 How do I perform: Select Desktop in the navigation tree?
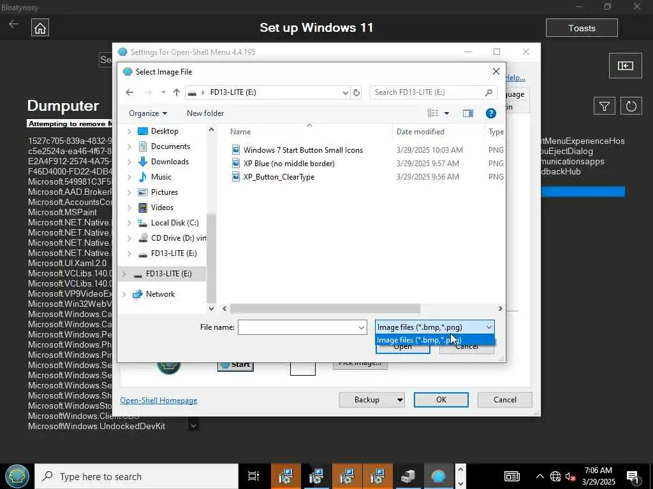tap(165, 131)
